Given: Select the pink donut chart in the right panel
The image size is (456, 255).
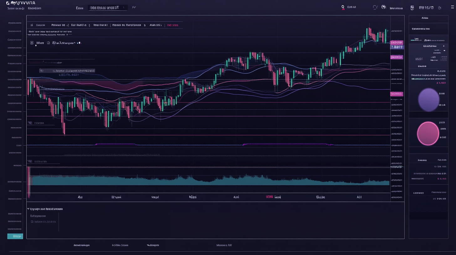Looking at the screenshot, I should (428, 133).
